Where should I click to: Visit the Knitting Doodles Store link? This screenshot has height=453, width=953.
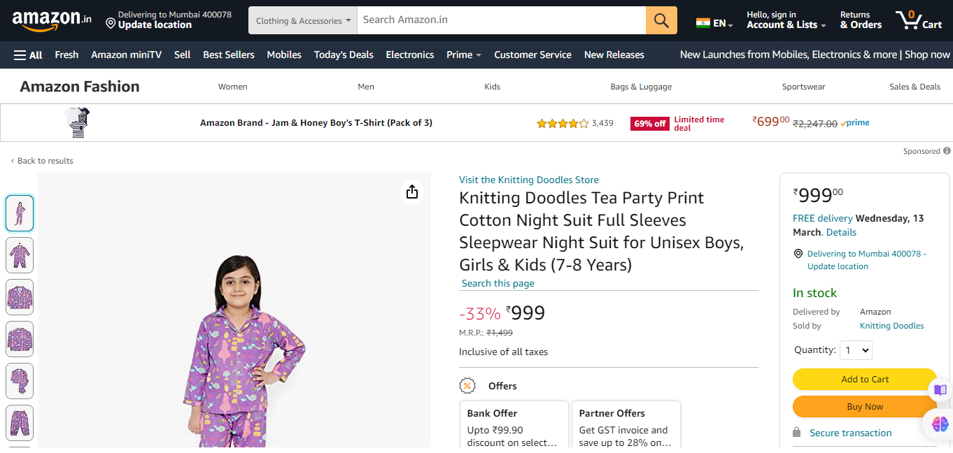(x=529, y=180)
